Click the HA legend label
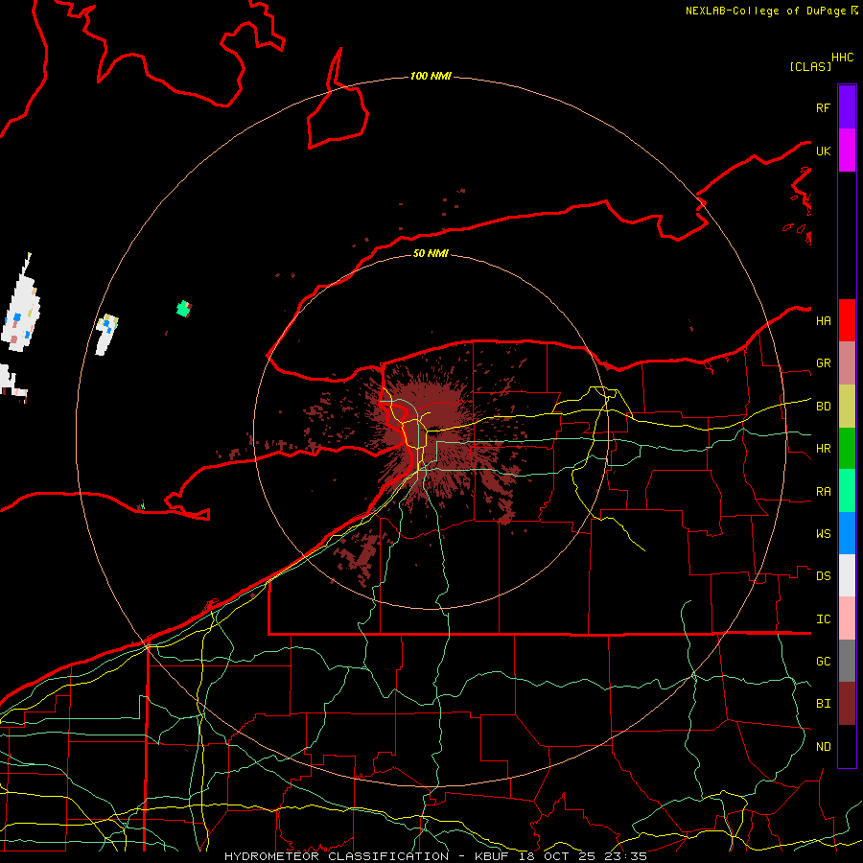This screenshot has width=863, height=863. pyautogui.click(x=823, y=320)
